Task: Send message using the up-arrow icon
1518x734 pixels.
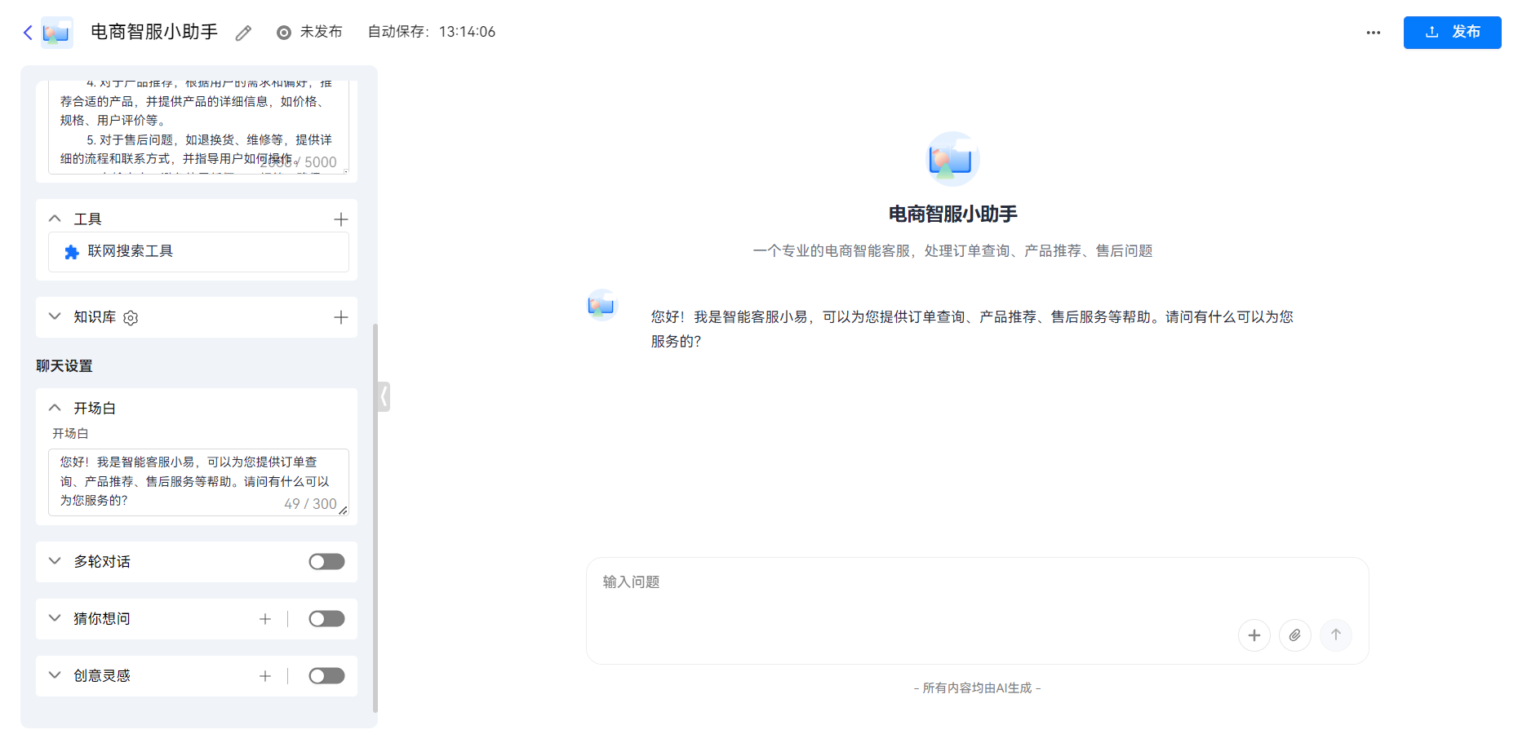Action: [1336, 635]
